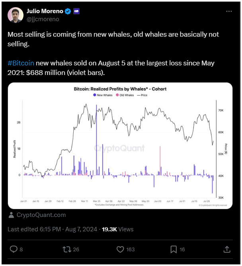Click the Julio Moreno display name
Viewport: 242px width, 266px height.
45,11
